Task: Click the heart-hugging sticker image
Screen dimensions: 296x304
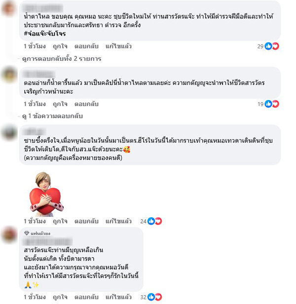Action: tap(46, 194)
